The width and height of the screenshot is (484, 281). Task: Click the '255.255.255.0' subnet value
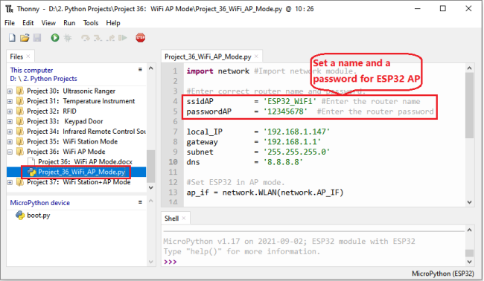[x=296, y=152]
